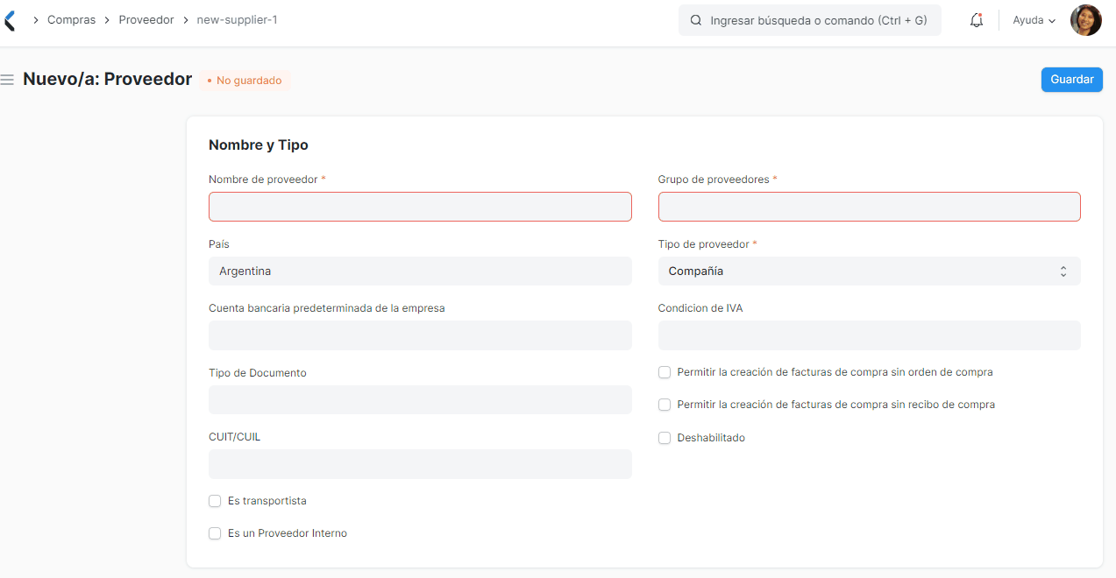1116x578 pixels.
Task: Toggle the sidebar hamburger menu icon
Action: (7, 80)
